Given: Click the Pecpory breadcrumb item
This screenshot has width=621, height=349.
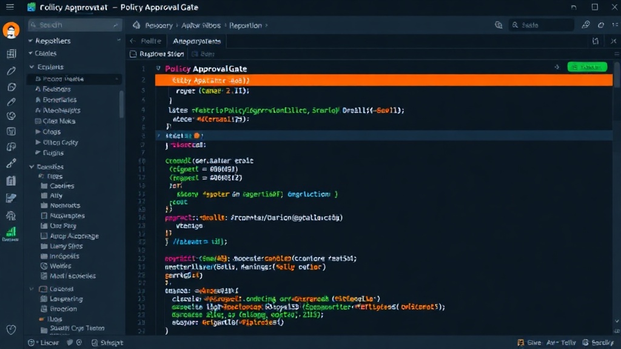Looking at the screenshot, I should (x=159, y=25).
